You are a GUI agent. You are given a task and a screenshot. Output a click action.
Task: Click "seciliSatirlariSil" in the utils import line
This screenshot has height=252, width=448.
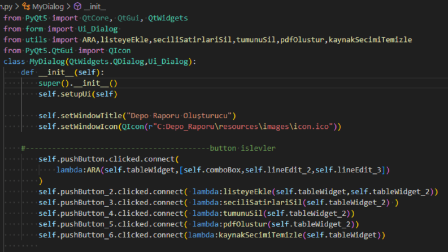point(192,40)
